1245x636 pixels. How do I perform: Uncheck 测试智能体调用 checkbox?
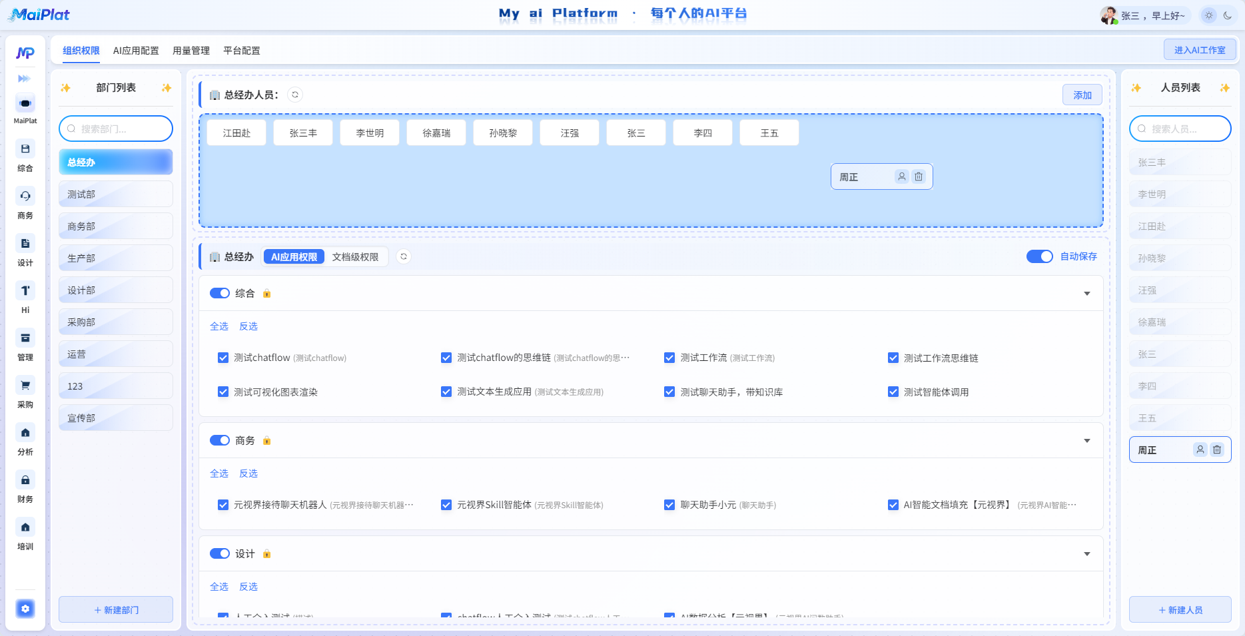[x=893, y=392]
